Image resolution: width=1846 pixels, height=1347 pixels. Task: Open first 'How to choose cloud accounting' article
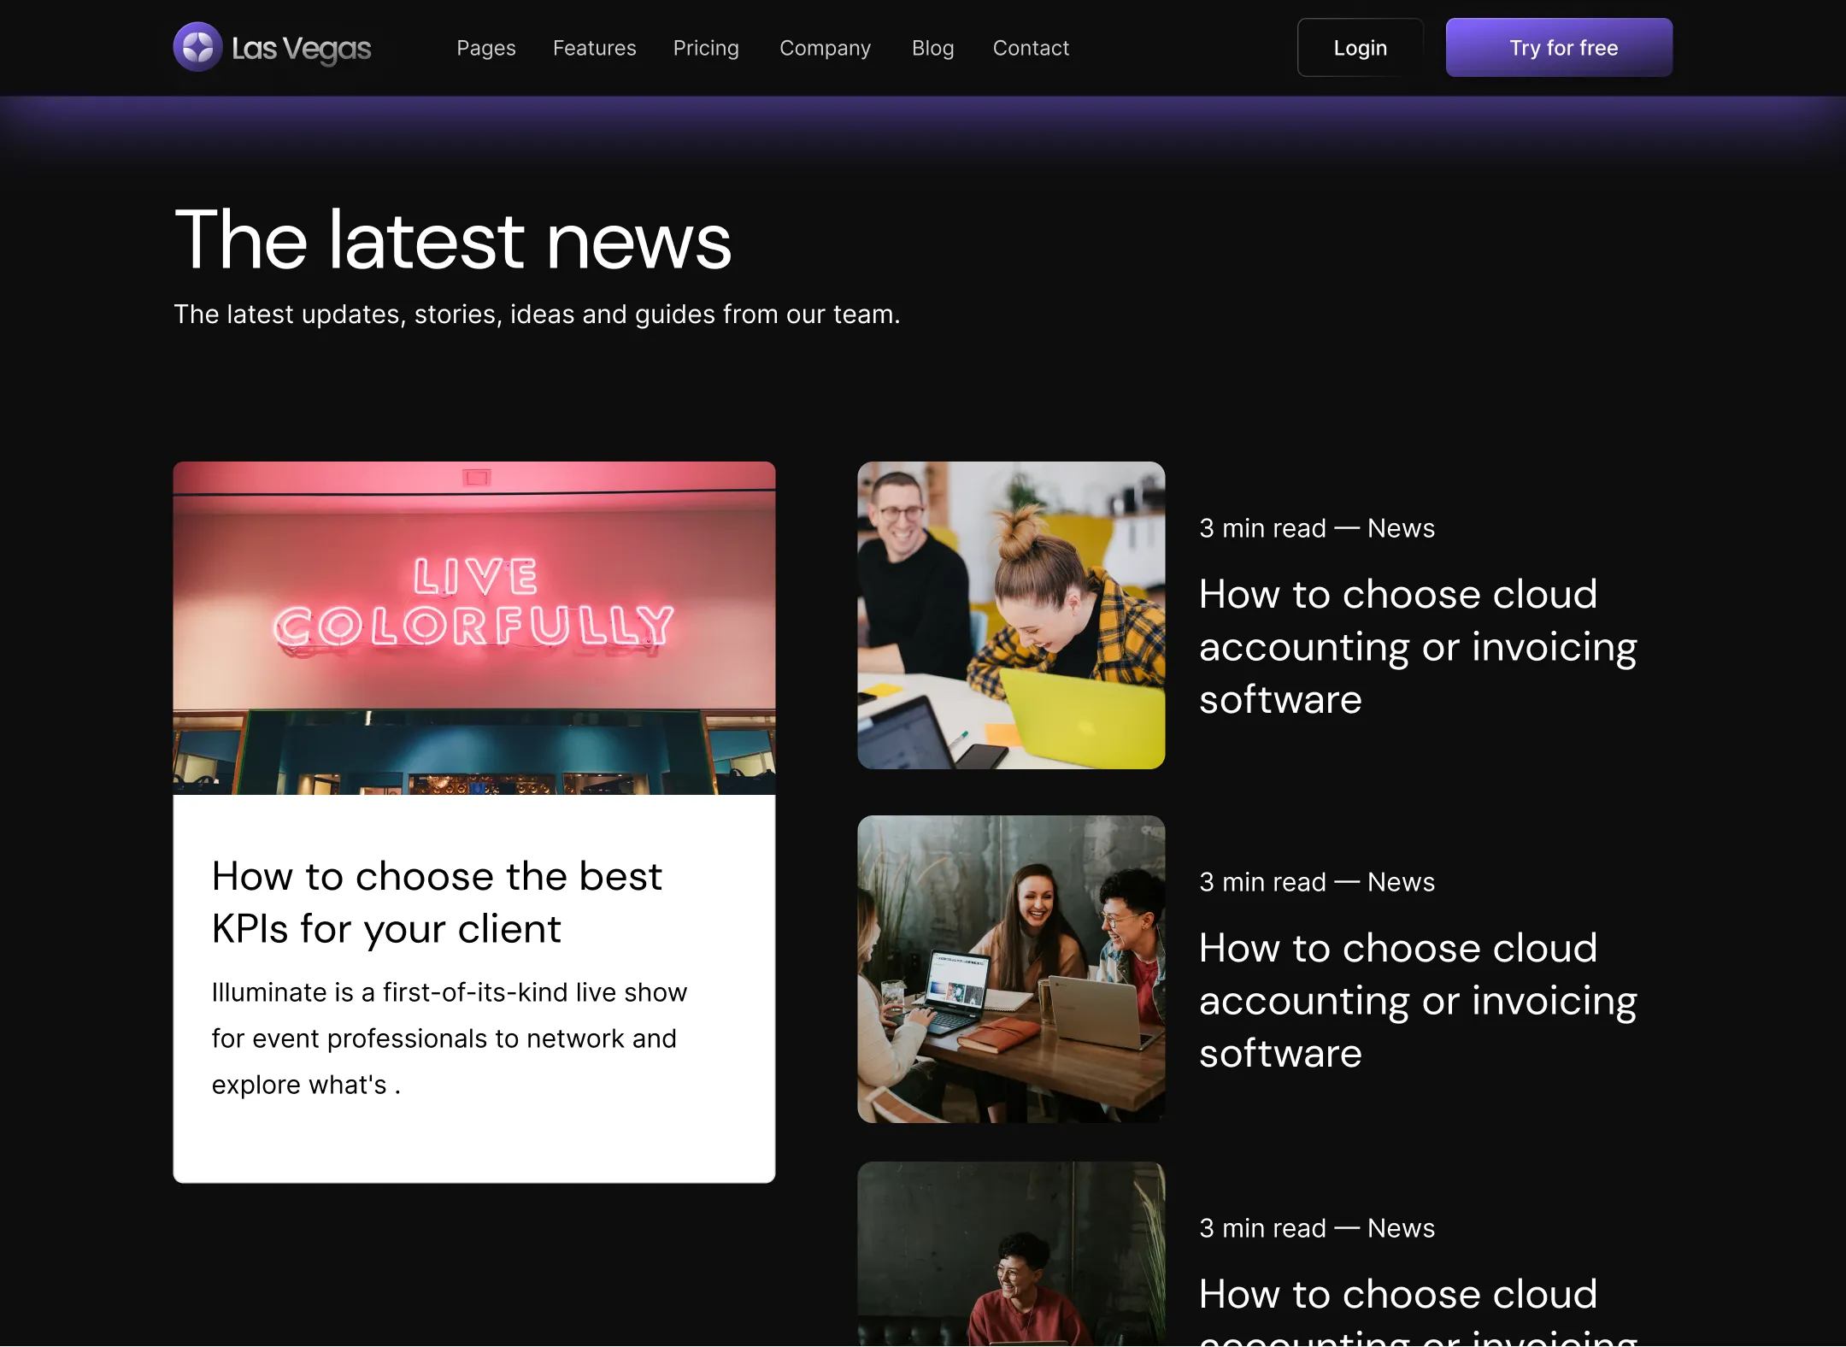[1418, 646]
